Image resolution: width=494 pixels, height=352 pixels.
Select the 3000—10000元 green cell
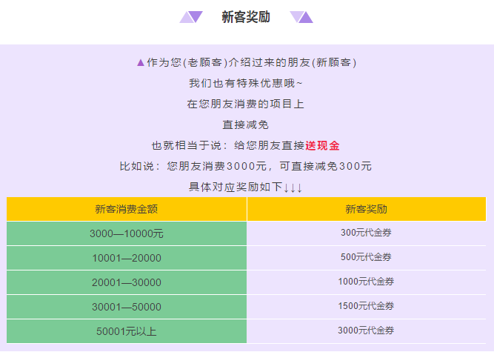pos(127,233)
